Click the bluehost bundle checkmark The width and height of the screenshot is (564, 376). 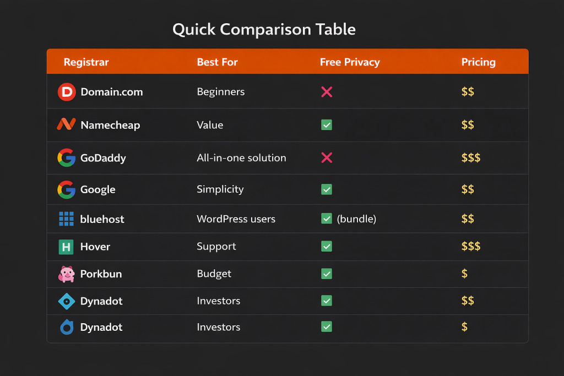pos(327,219)
